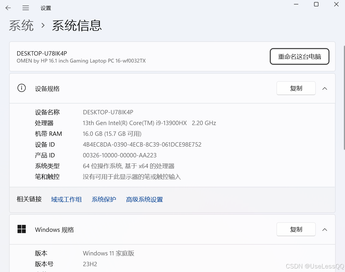345x272 pixels.
Task: Click the 处理器 label
Action: click(x=44, y=123)
